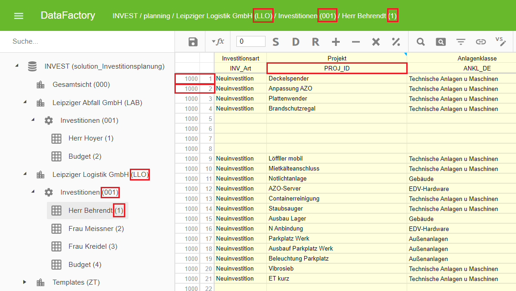Click the numeric value input field
This screenshot has height=291, width=516.
pyautogui.click(x=250, y=41)
